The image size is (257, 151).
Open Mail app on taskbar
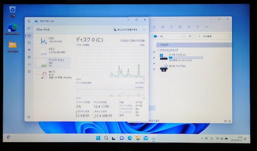coord(146,138)
